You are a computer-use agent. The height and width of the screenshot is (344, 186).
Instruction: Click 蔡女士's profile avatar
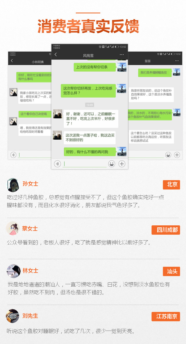(13, 228)
